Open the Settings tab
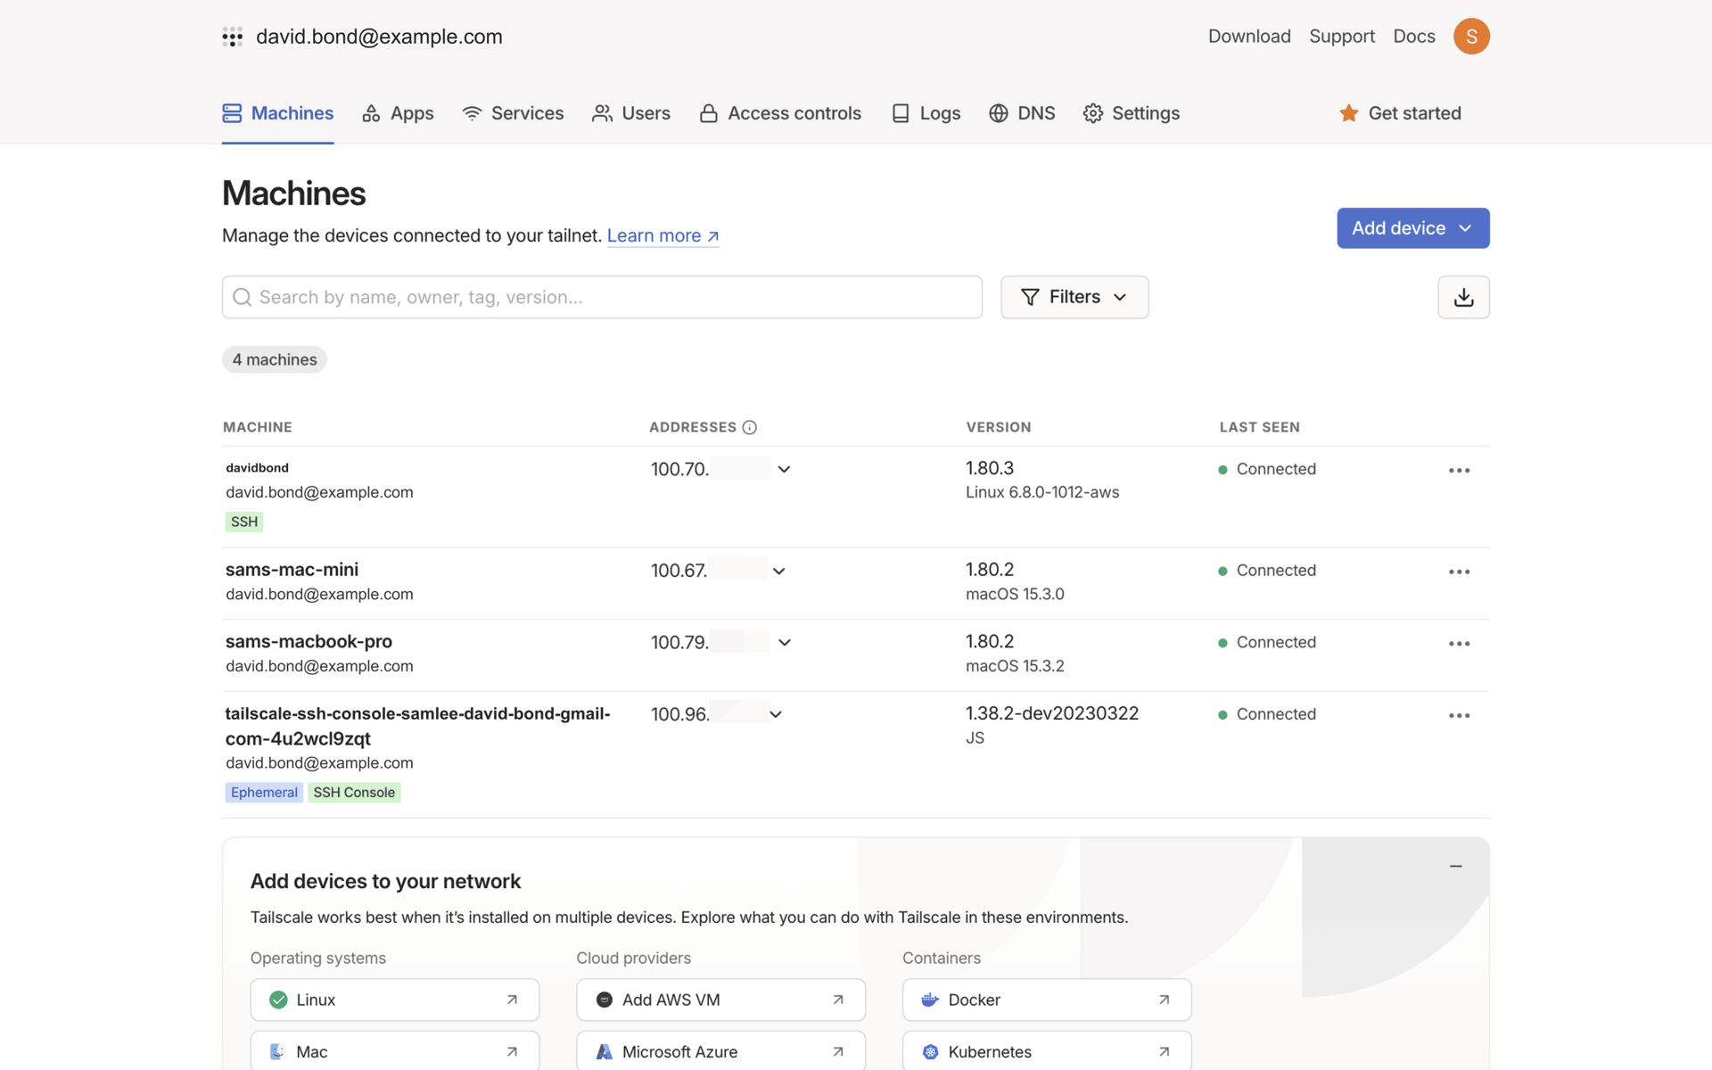This screenshot has height=1070, width=1712. tap(1131, 113)
